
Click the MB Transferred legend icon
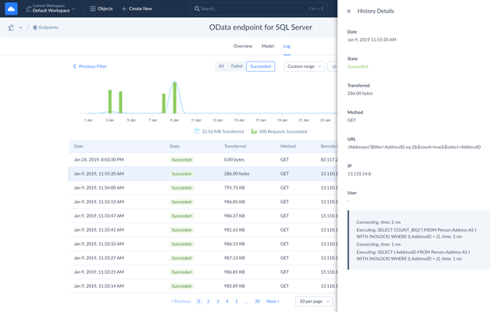[196, 132]
